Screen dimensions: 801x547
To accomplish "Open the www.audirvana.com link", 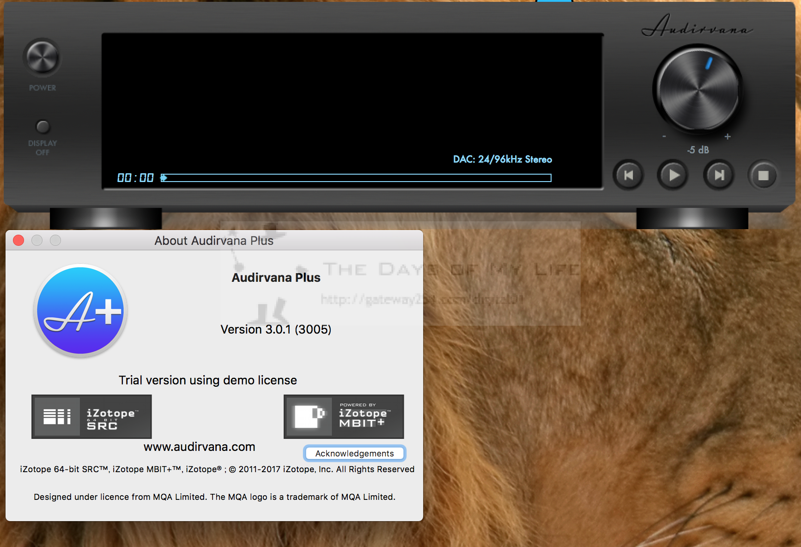I will point(199,447).
